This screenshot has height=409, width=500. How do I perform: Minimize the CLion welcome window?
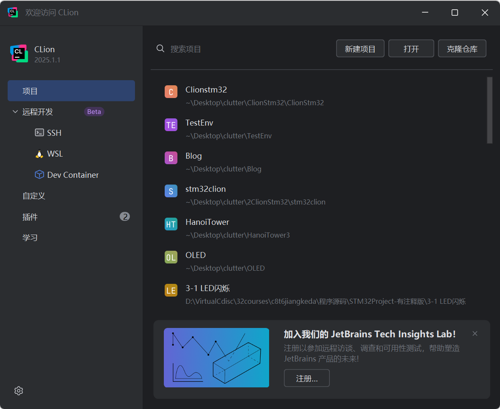click(x=425, y=12)
